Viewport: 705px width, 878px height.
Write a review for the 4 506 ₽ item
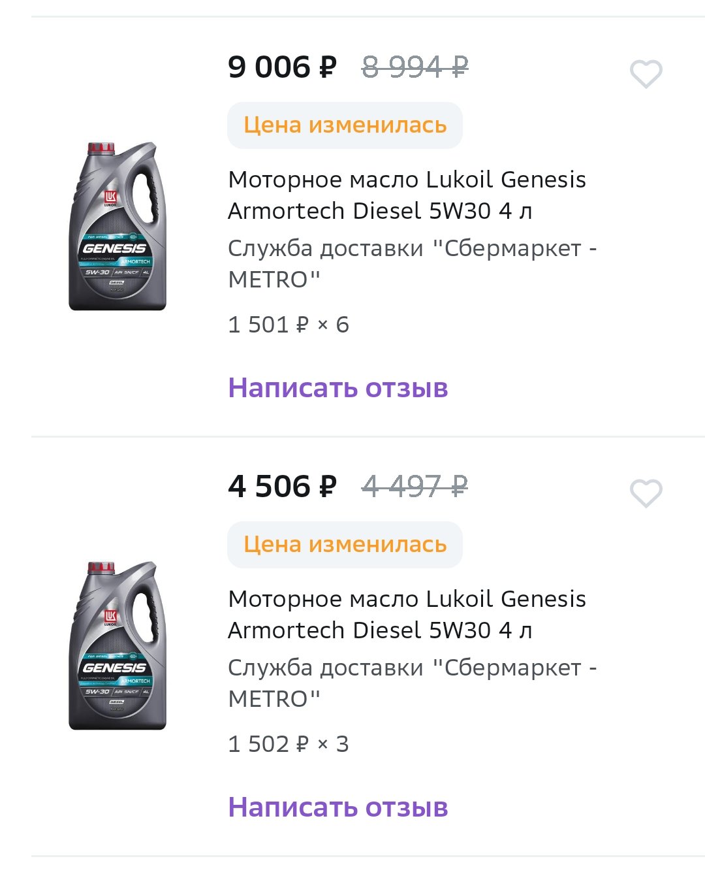point(338,807)
